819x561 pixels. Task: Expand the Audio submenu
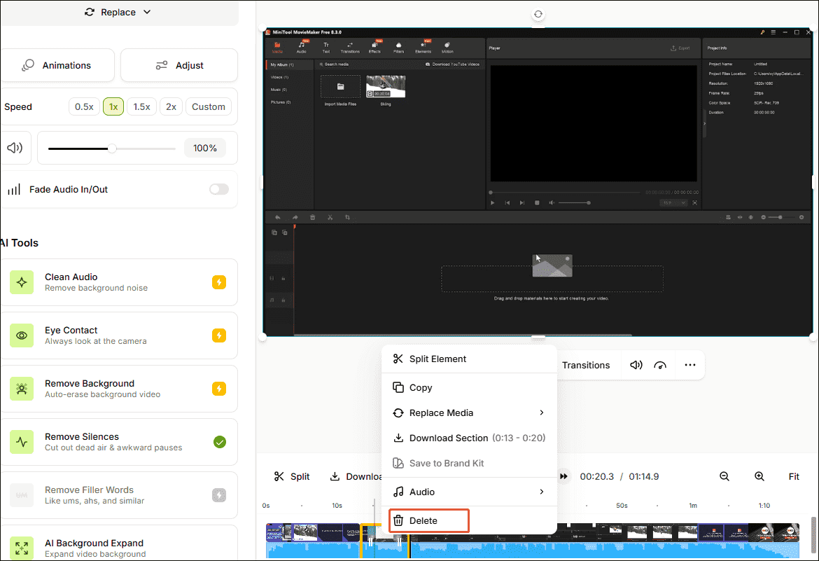[468, 492]
